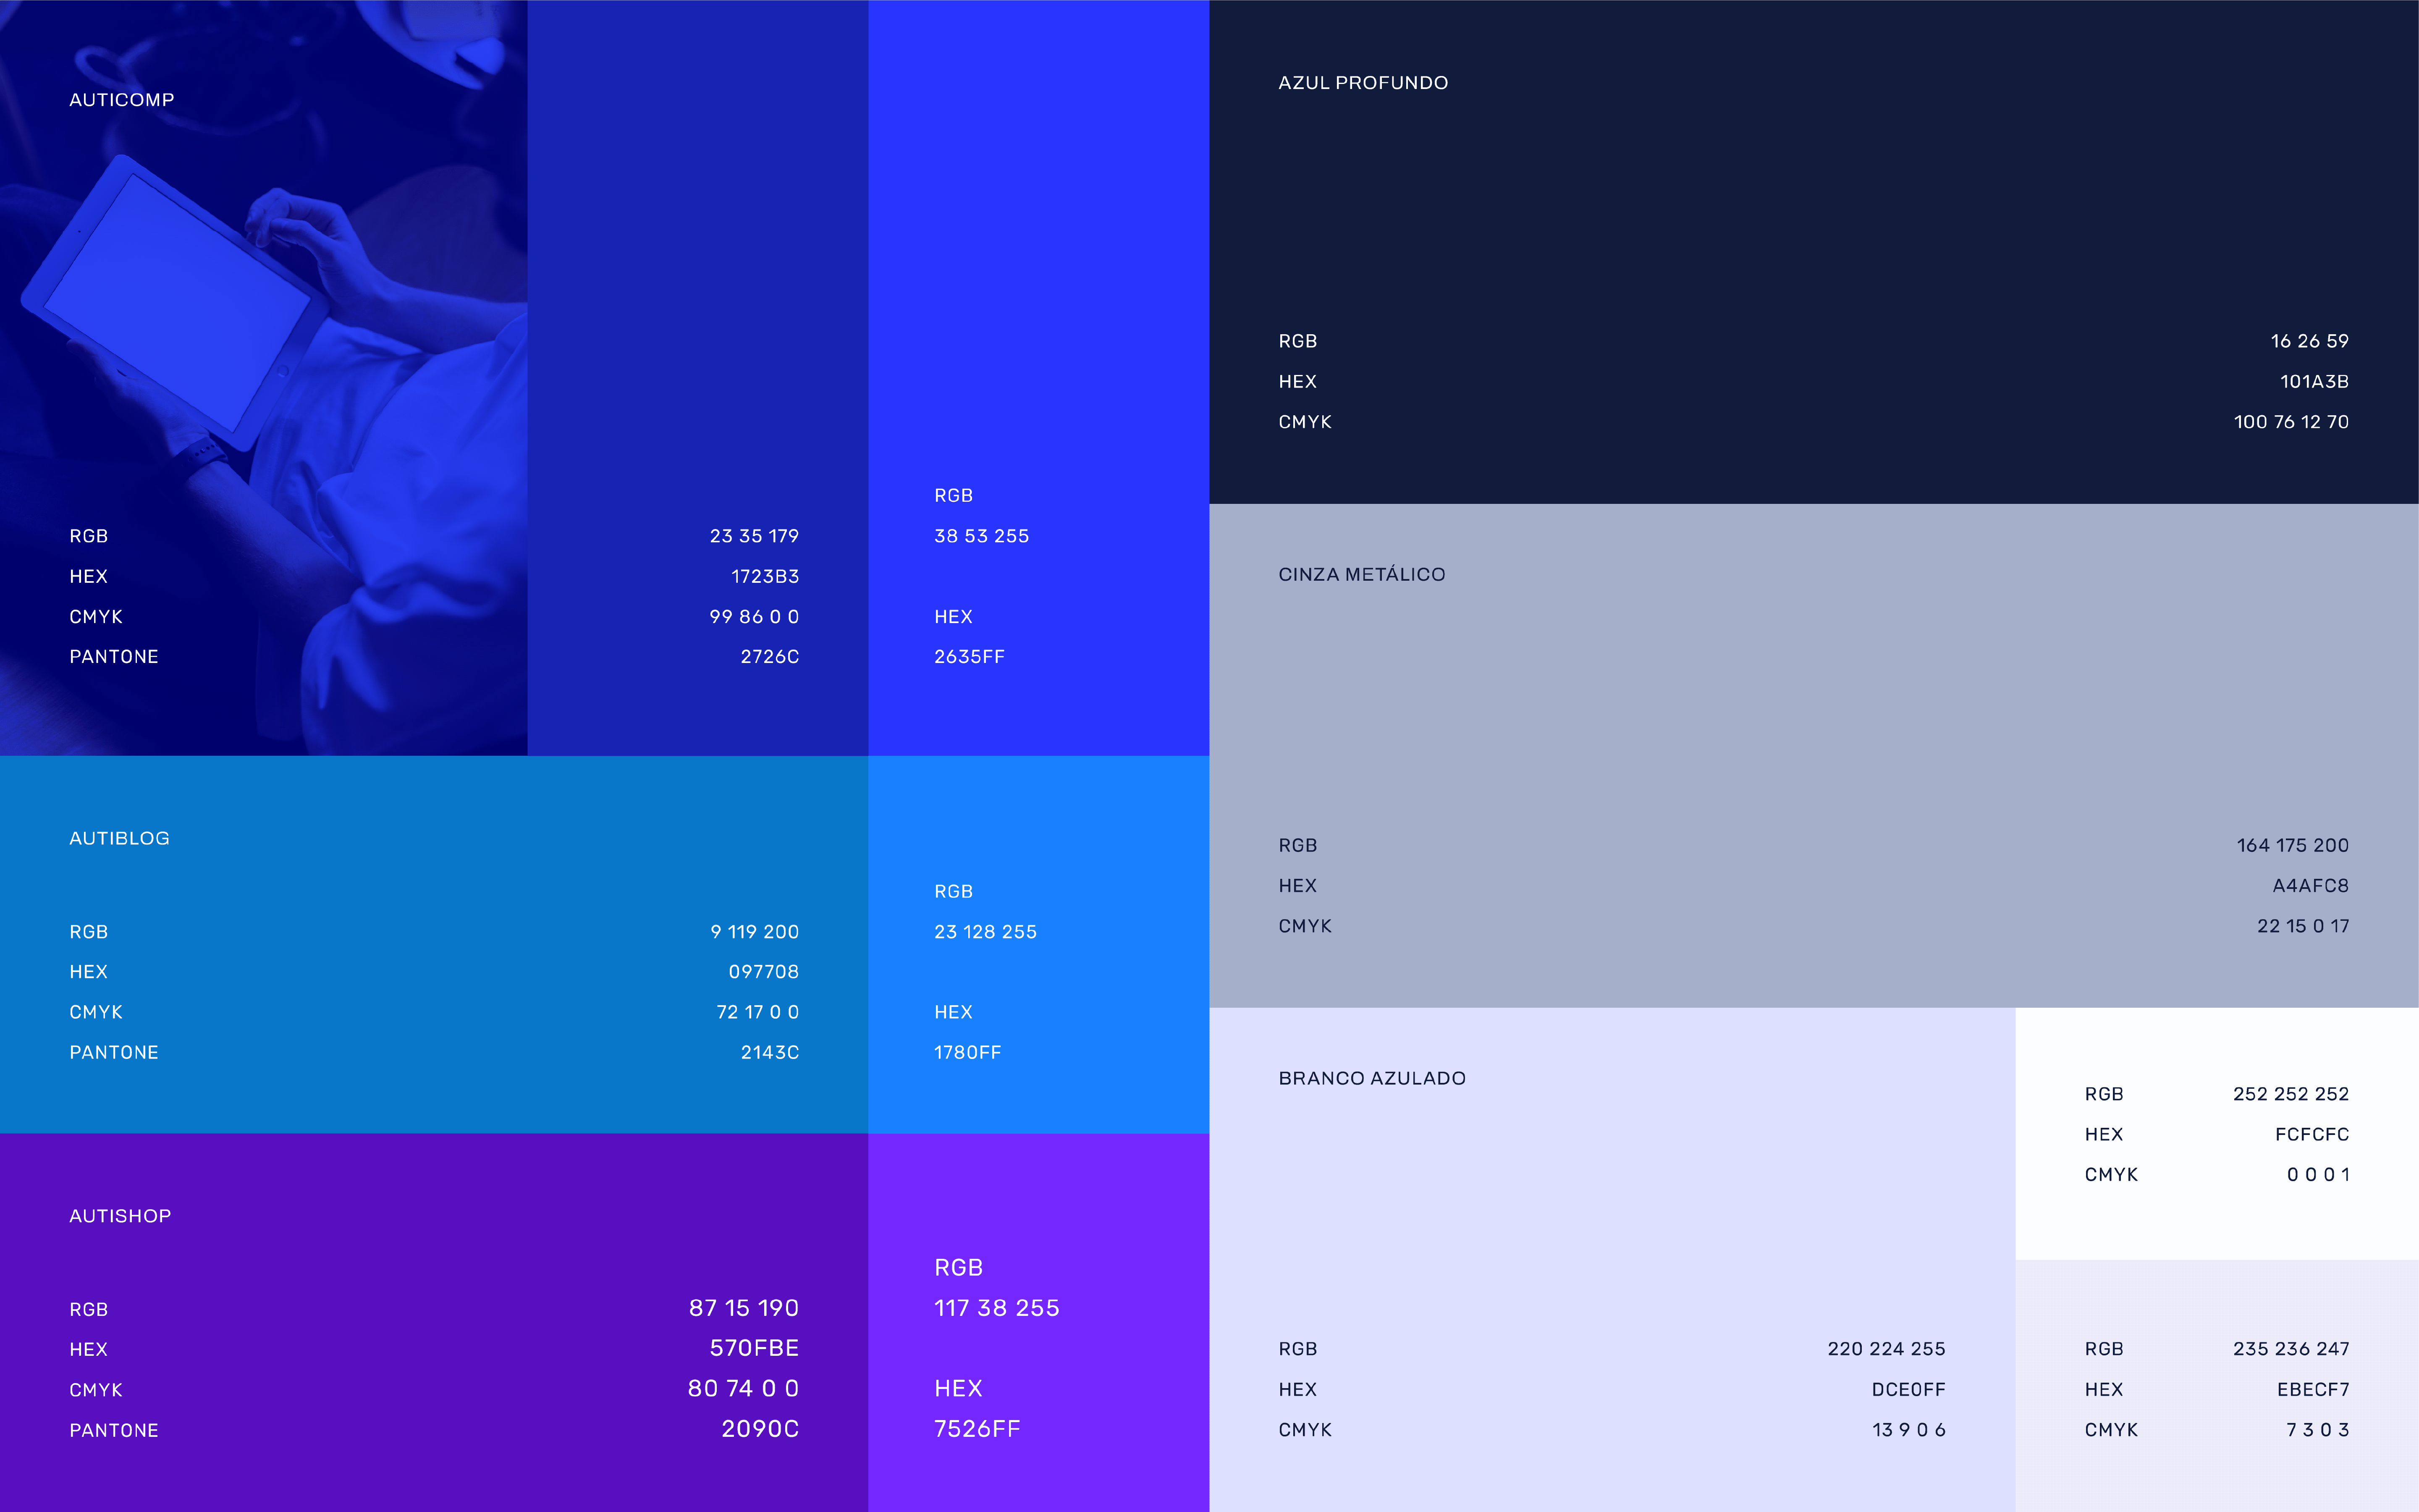
Task: Click CMYK value 0 0 0 1
Action: pos(2317,1175)
